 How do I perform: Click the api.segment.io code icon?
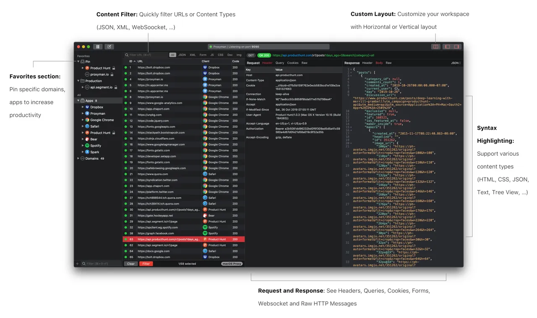[x=87, y=87]
